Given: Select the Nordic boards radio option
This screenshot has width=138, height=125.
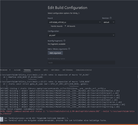Looking at the screenshot, I should click(x=49, y=26).
